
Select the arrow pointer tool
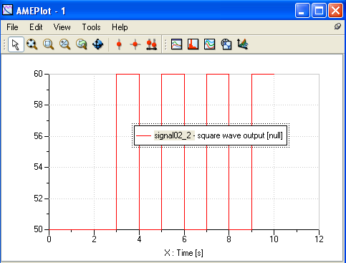click(x=16, y=44)
